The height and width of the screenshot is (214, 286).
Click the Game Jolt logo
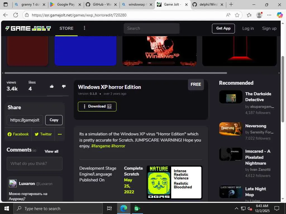28,28
